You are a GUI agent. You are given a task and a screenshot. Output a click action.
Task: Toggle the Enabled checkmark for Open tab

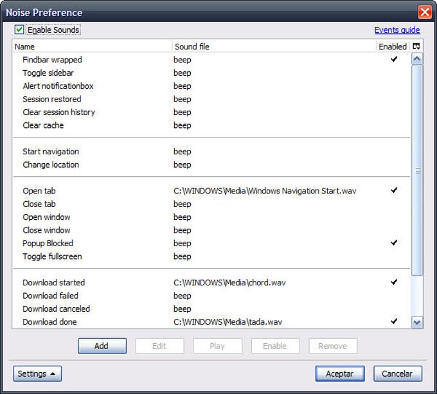click(394, 190)
